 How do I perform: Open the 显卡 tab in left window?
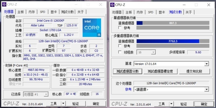[53, 12]
